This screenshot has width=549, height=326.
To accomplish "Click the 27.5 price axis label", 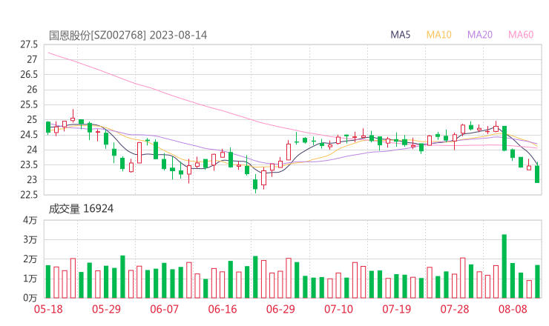I will click(x=29, y=44).
